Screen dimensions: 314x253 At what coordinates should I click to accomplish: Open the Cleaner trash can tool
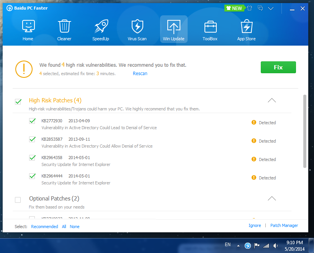[x=64, y=30]
